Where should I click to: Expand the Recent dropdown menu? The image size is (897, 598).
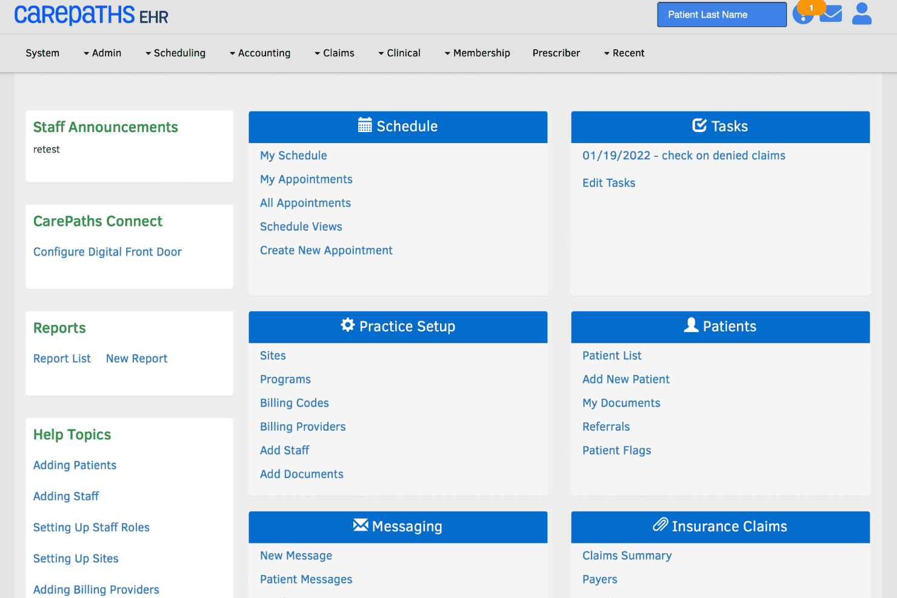coord(624,53)
